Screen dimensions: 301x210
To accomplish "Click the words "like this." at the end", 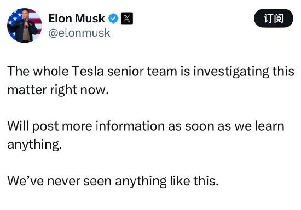I will pos(194,181).
